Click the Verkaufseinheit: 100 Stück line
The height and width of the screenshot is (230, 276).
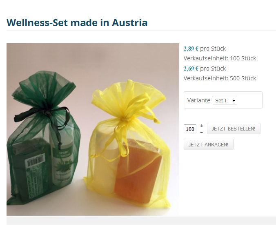click(220, 58)
